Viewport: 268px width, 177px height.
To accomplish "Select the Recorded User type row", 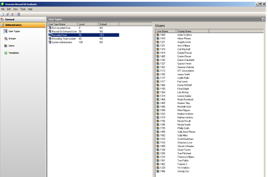I will 84,35.
